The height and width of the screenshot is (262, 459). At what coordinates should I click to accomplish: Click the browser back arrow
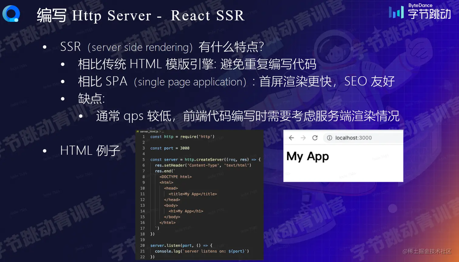pos(291,138)
